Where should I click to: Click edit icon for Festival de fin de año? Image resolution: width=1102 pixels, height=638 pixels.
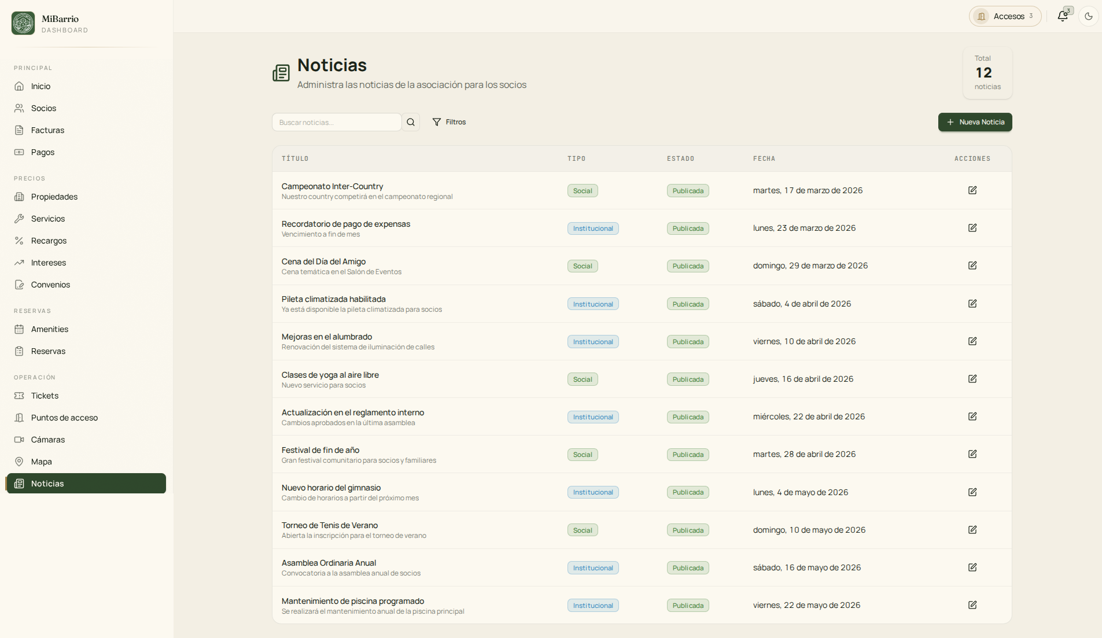(972, 454)
